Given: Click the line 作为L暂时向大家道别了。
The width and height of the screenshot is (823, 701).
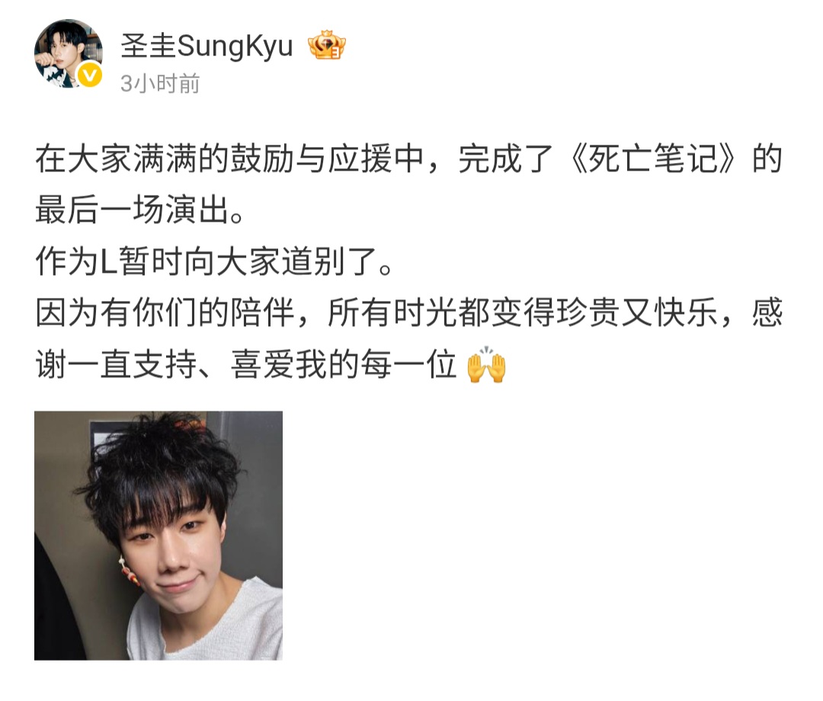Looking at the screenshot, I should click(x=213, y=261).
